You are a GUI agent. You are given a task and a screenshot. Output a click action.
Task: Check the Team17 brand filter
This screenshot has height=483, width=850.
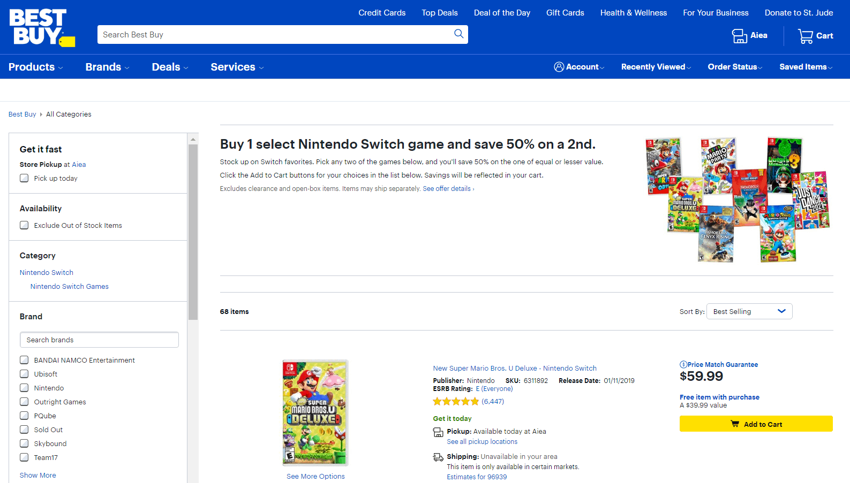24,457
